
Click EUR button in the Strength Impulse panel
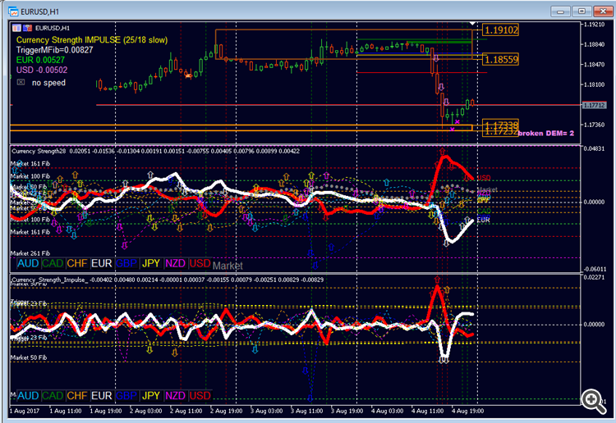pyautogui.click(x=102, y=396)
